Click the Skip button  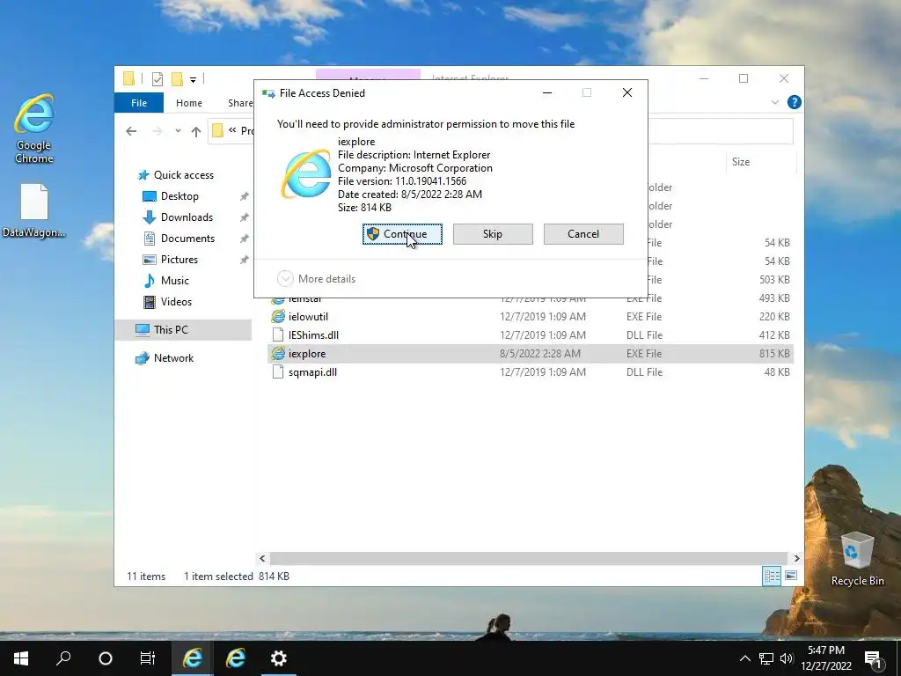[493, 234]
